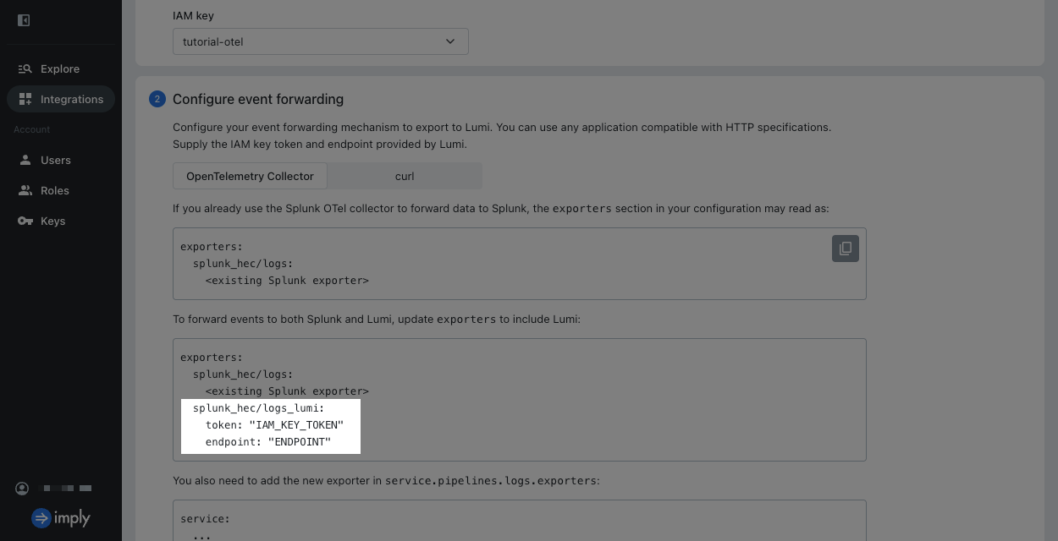
Task: Click the Users person icon
Action: coord(25,160)
